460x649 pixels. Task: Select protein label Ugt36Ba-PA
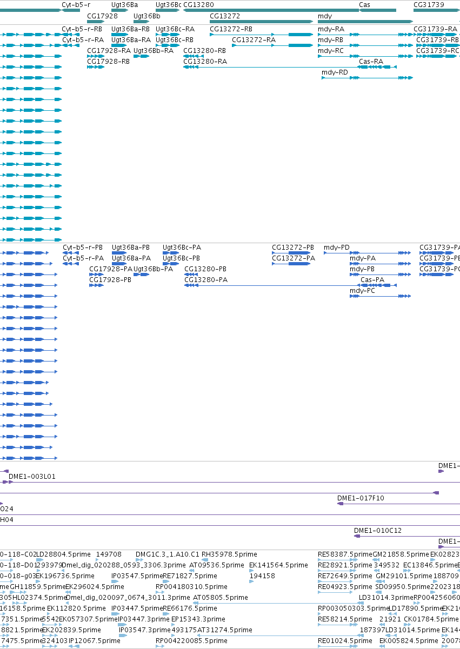(x=131, y=258)
